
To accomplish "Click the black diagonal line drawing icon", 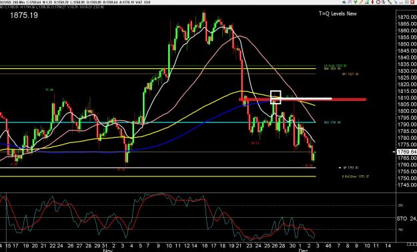I will click(390, 2).
